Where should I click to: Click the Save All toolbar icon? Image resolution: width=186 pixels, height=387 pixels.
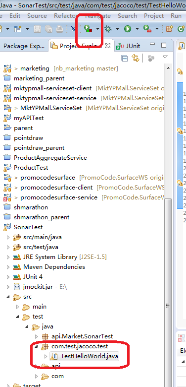tap(48, 29)
